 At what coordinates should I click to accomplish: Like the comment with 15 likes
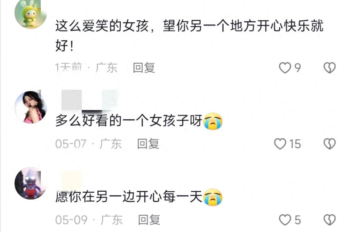[x=280, y=144]
